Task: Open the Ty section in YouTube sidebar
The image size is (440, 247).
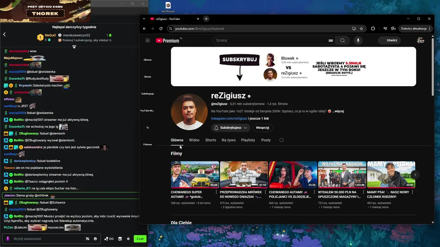Action: [147, 128]
